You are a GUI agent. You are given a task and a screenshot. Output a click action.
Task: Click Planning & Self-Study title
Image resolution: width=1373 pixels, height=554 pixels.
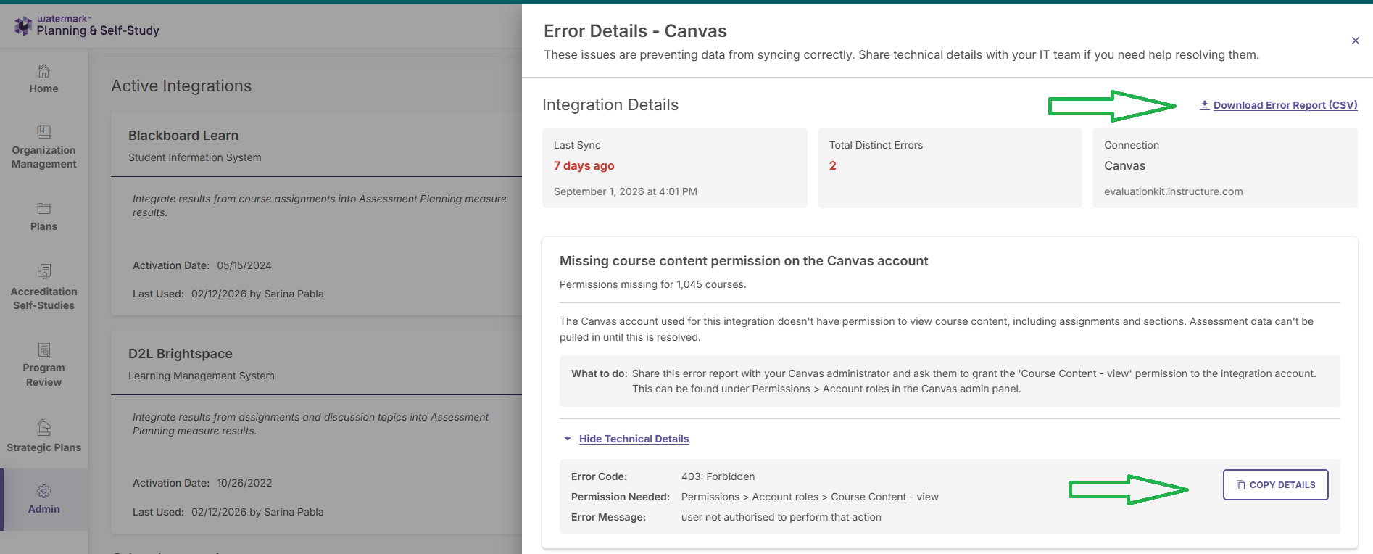(98, 30)
